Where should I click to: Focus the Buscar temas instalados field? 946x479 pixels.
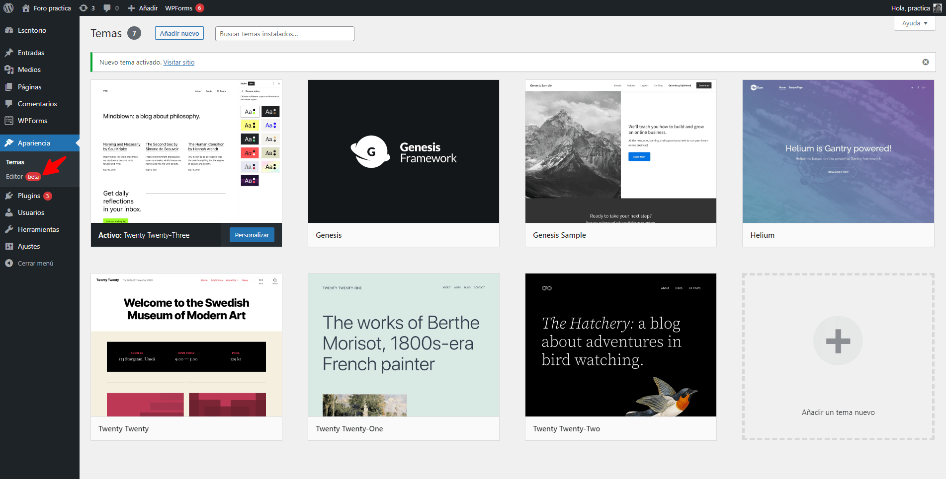point(285,34)
